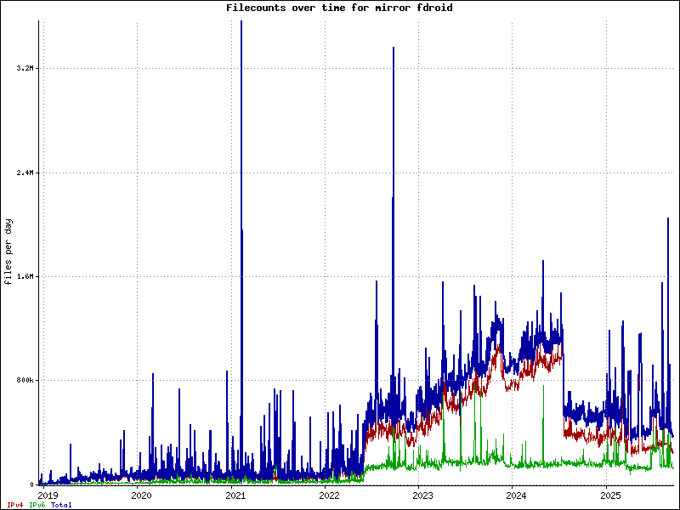This screenshot has height=510, width=680.
Task: Click the 2021 x-axis label
Action: coord(235,495)
